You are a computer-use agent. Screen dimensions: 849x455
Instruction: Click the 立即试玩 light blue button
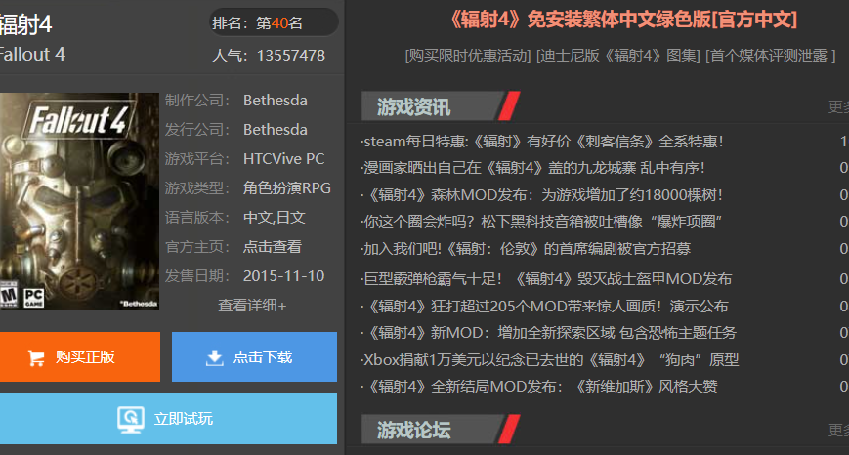(x=168, y=419)
